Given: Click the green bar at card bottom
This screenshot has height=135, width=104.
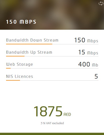Looking at the screenshot, I should point(52,134).
